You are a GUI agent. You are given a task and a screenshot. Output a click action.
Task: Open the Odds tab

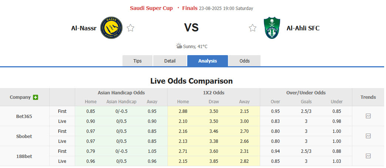(x=245, y=61)
